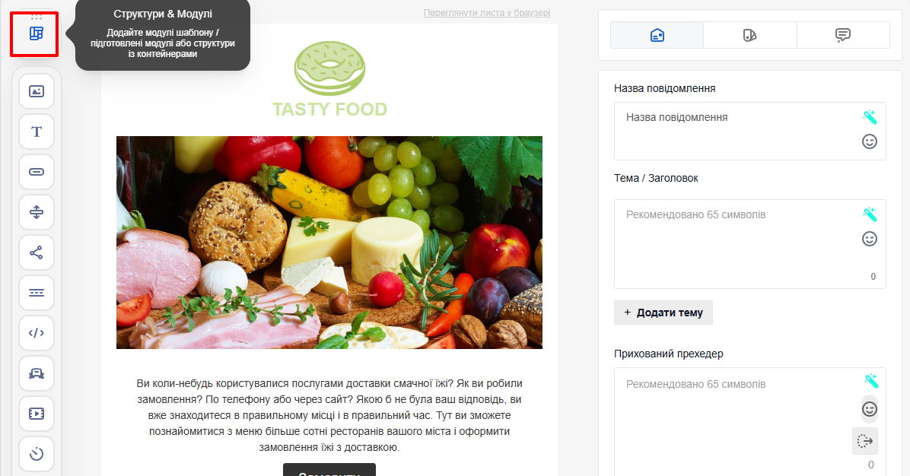Select the Menu block icon

pos(37,293)
